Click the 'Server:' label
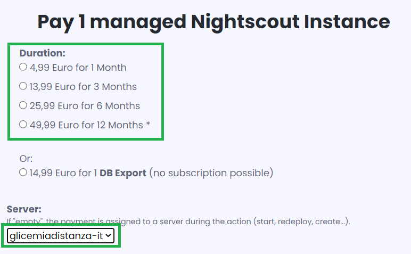 pyautogui.click(x=24, y=209)
